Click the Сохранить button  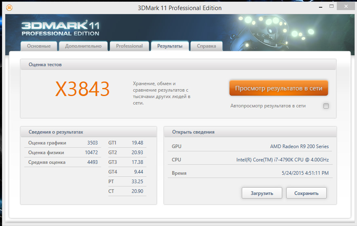pos(306,193)
